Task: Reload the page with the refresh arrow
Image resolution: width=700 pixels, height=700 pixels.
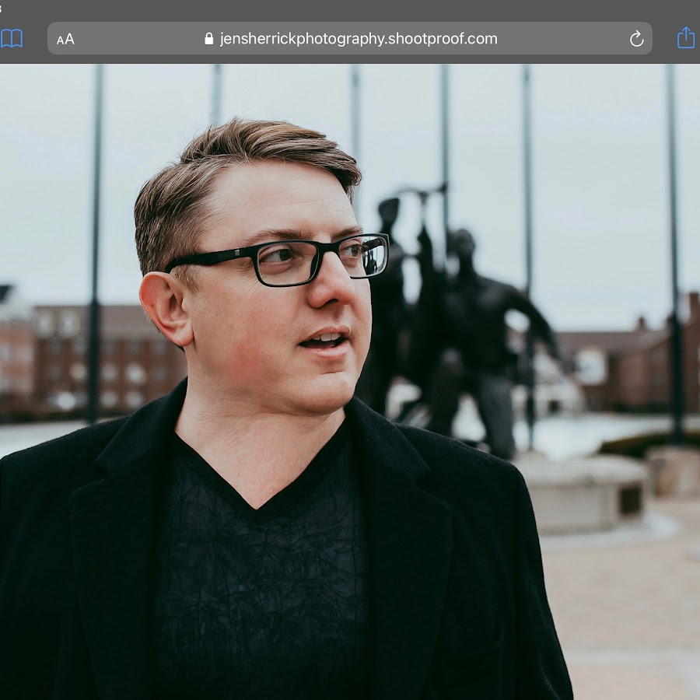Action: (x=636, y=40)
